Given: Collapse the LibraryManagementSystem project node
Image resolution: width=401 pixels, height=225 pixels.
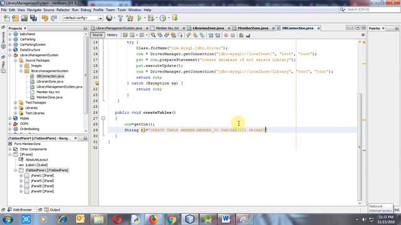Looking at the screenshot, I should [x=10, y=55].
